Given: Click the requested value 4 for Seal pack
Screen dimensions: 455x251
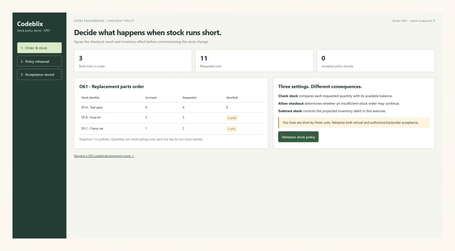Looking at the screenshot, I should click(x=183, y=108).
